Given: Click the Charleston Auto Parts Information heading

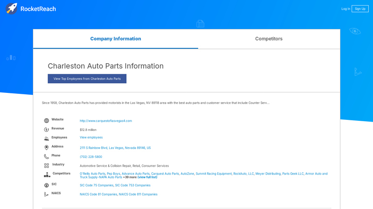Looking at the screenshot, I should [106, 66].
